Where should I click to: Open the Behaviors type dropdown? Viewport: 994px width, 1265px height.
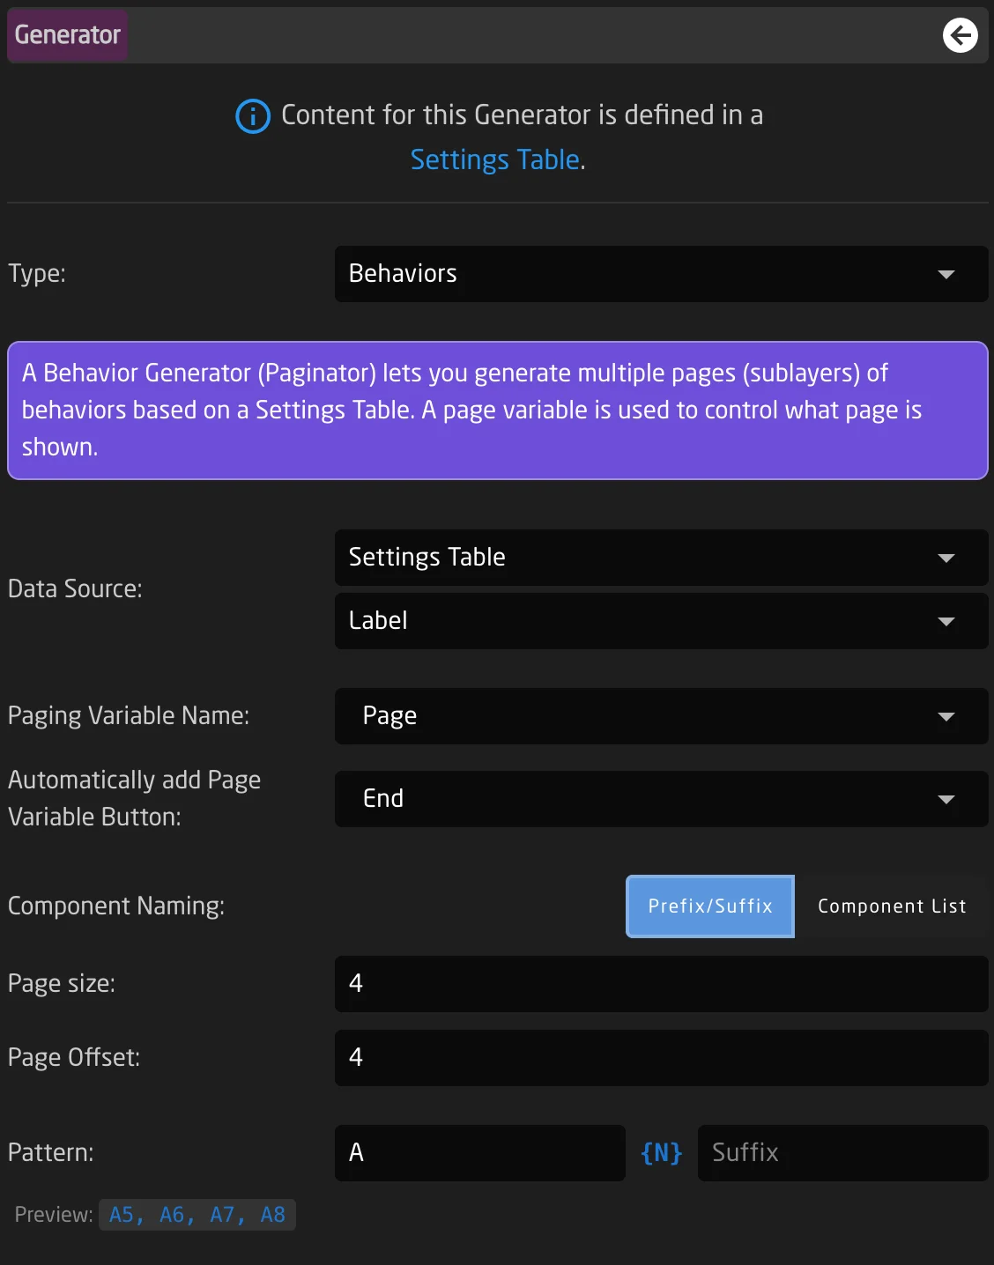[661, 274]
